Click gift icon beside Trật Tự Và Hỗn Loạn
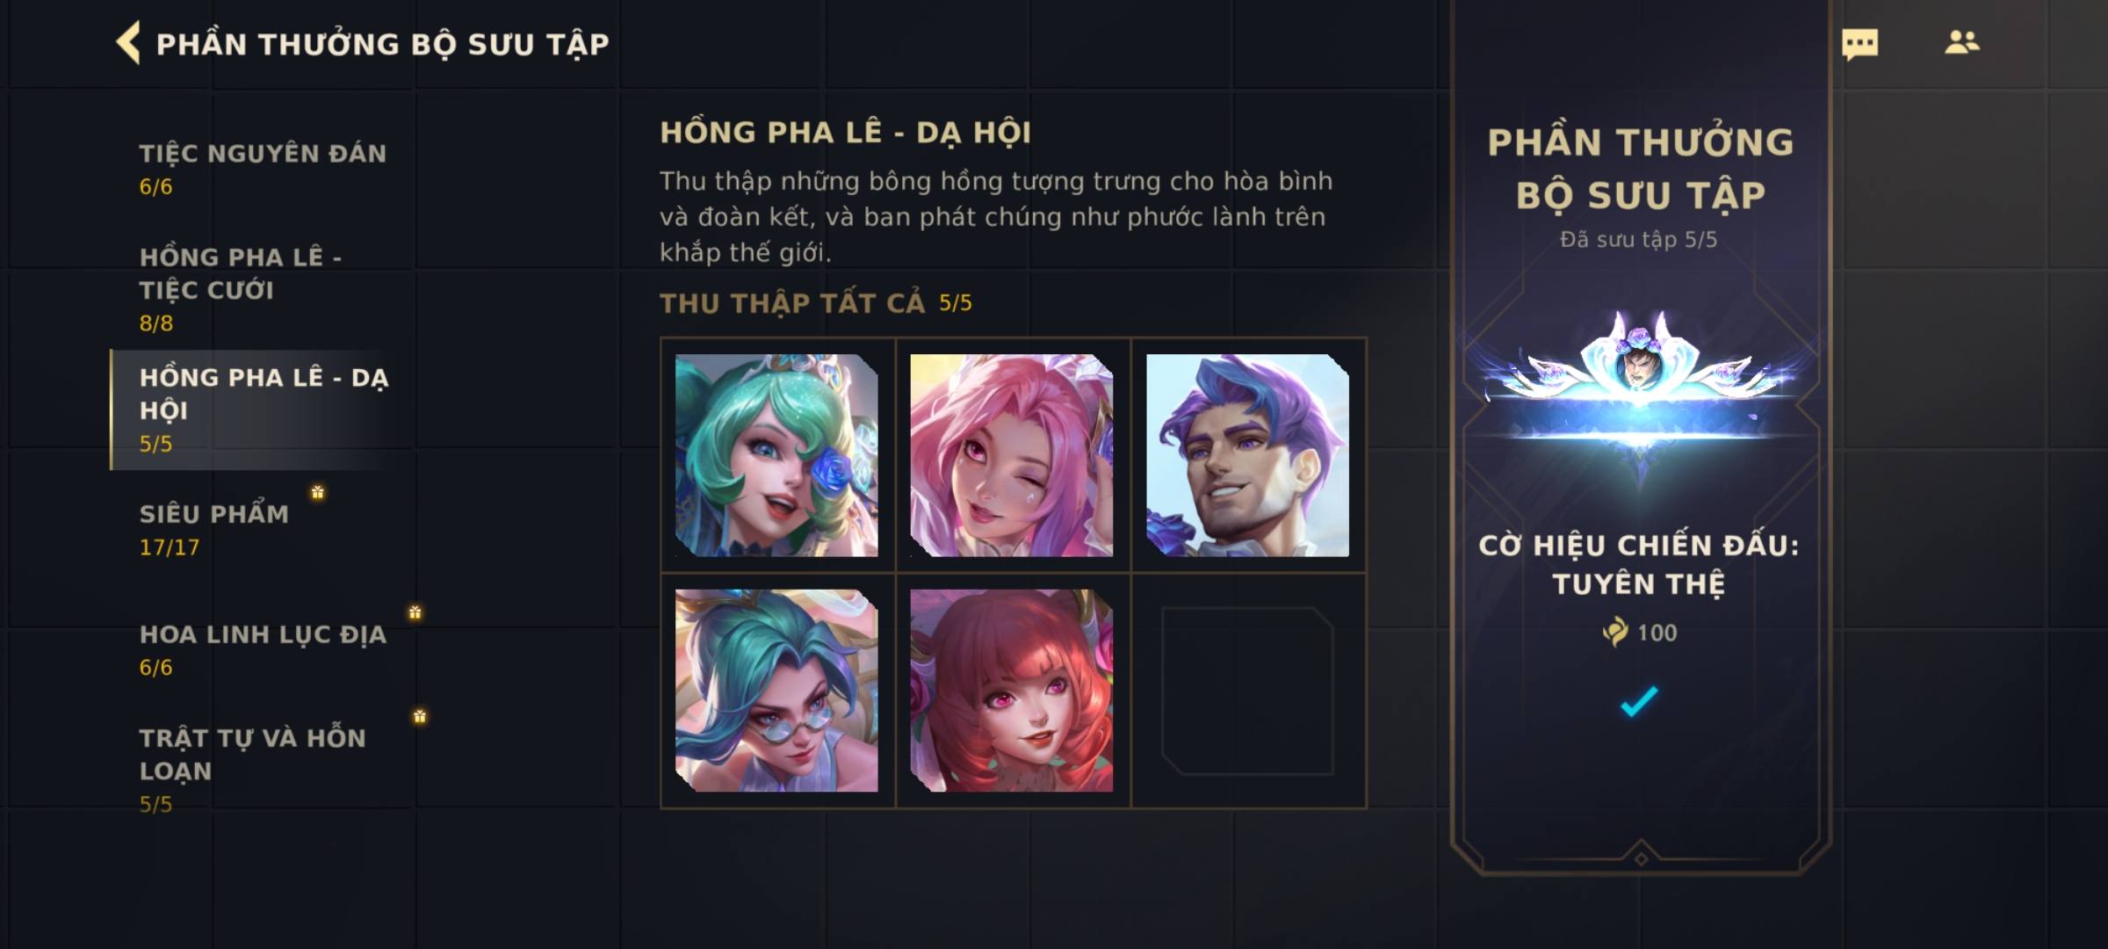The height and width of the screenshot is (949, 2108). 420,716
